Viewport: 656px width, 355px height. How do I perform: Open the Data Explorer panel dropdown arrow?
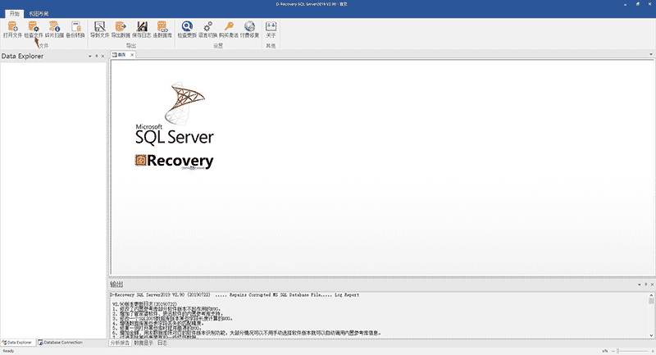coord(90,56)
